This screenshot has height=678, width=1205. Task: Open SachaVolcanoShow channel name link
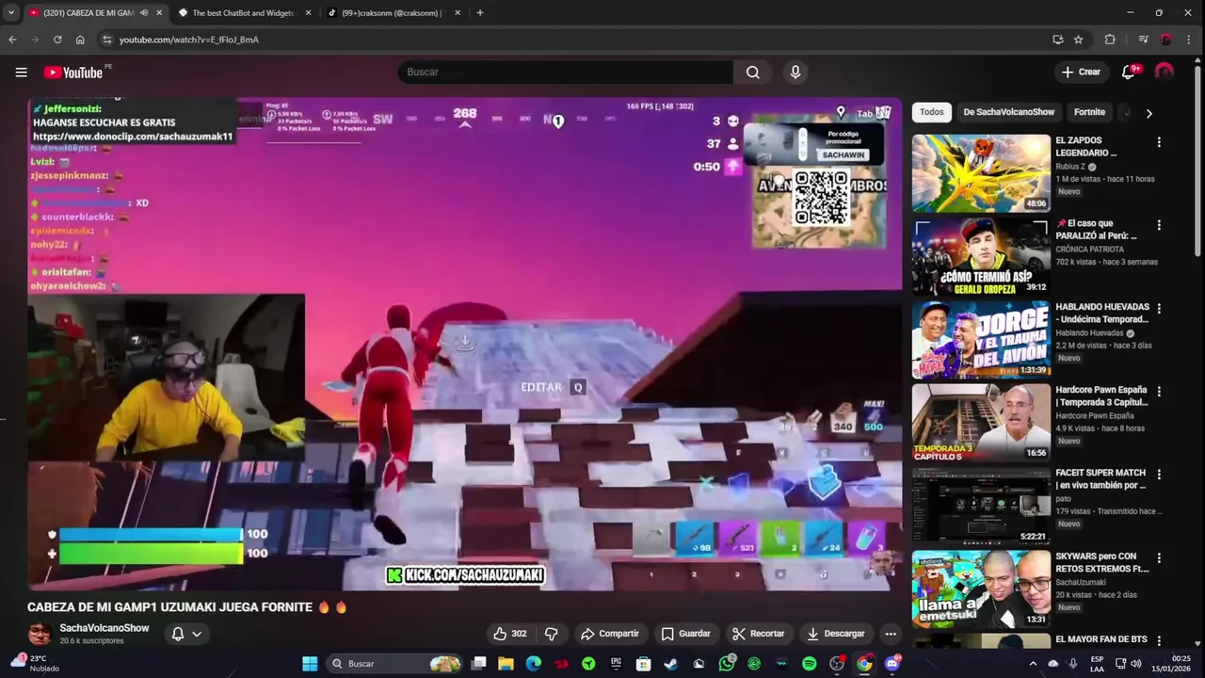(104, 628)
